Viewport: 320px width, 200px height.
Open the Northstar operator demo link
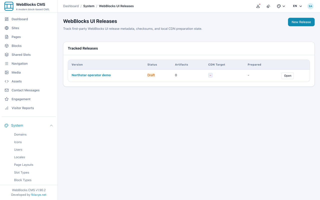point(91,75)
